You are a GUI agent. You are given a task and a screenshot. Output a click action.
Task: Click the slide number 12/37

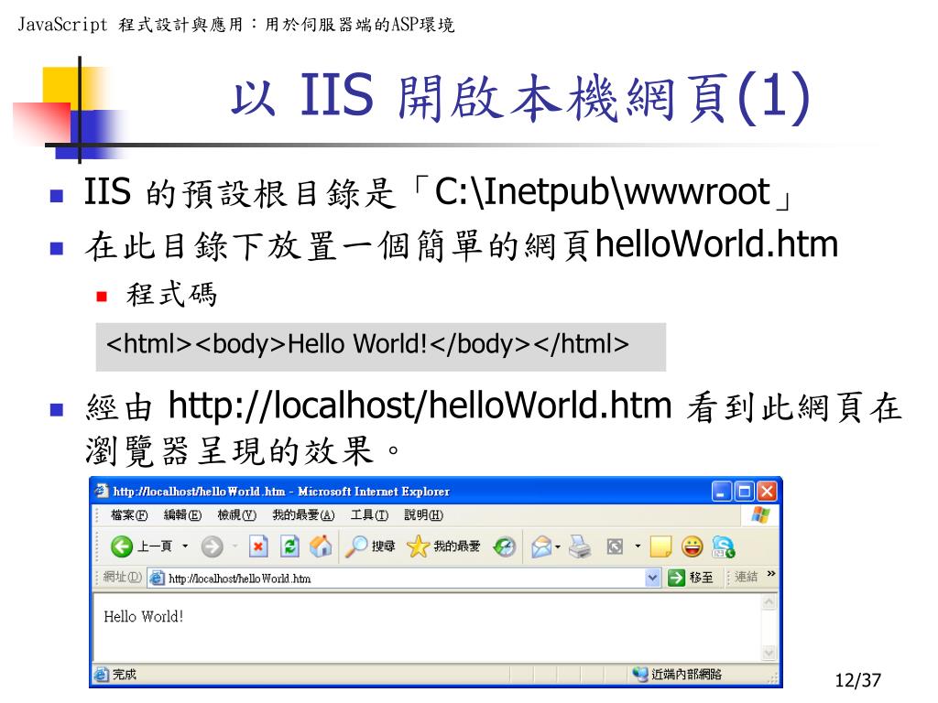pyautogui.click(x=857, y=680)
